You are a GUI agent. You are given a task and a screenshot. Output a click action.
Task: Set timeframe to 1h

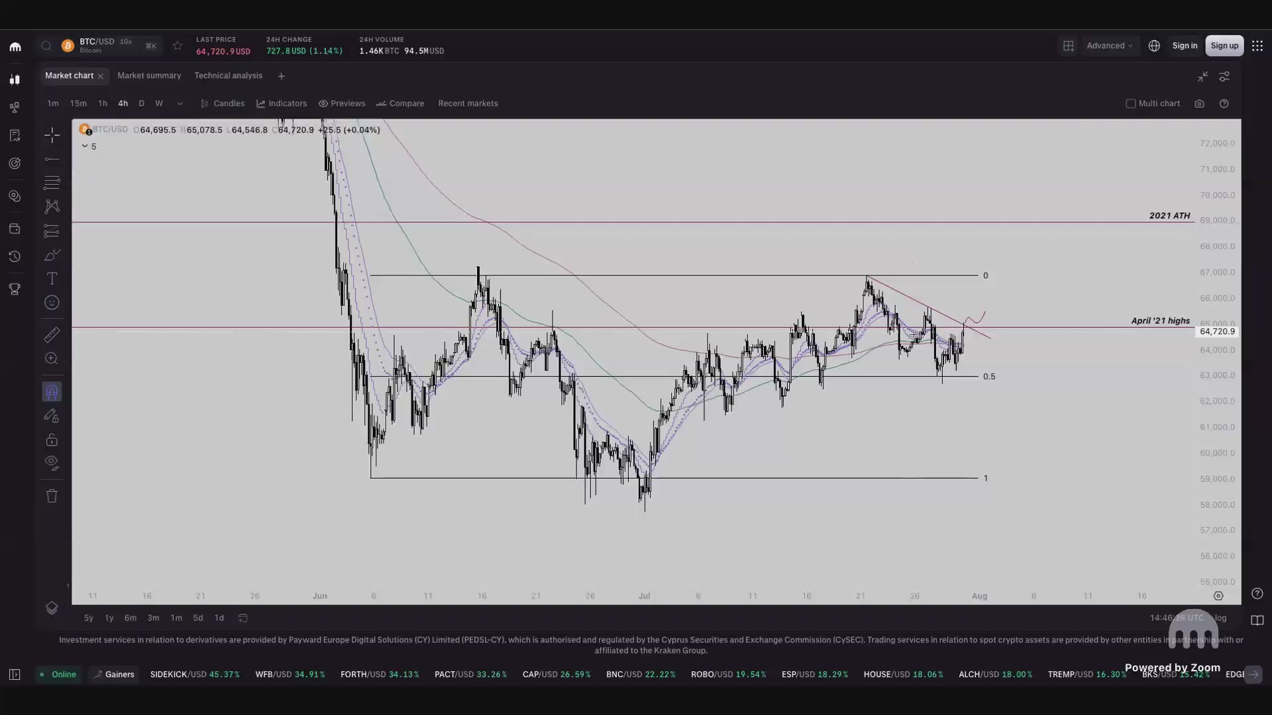(x=103, y=104)
